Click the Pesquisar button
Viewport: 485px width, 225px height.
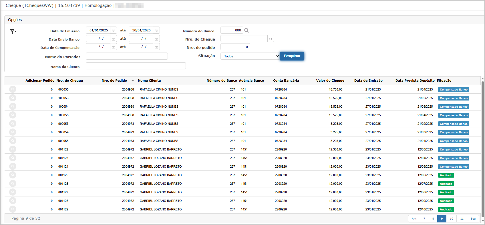click(292, 56)
